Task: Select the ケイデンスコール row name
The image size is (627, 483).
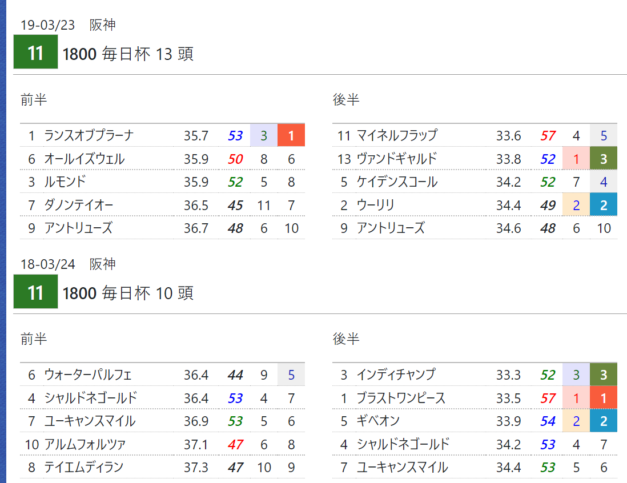Action: click(x=397, y=182)
